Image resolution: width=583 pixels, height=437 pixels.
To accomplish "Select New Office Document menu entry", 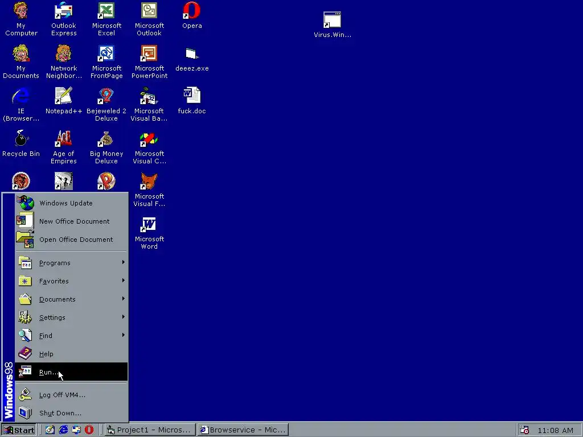I will pos(71,221).
